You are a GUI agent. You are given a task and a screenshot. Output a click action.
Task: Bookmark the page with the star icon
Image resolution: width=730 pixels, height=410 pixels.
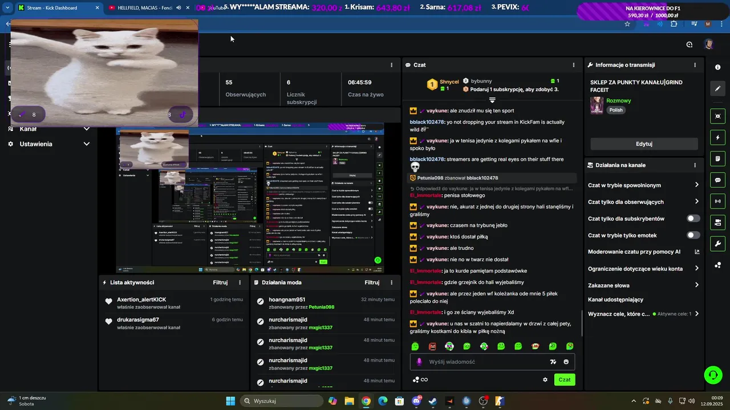[x=627, y=24]
